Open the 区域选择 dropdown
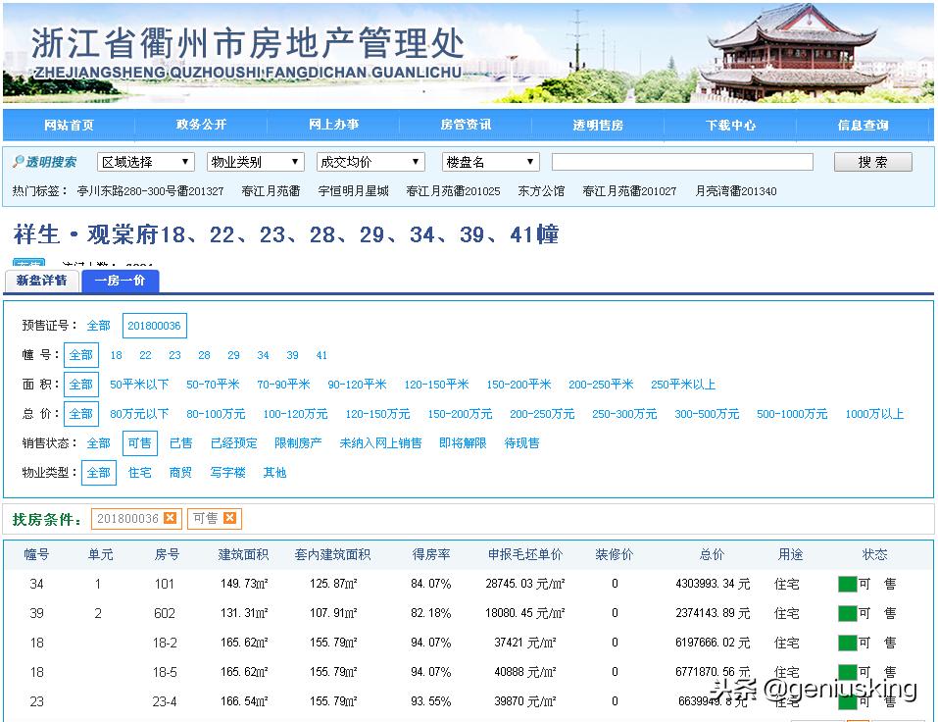The image size is (938, 722). (145, 161)
